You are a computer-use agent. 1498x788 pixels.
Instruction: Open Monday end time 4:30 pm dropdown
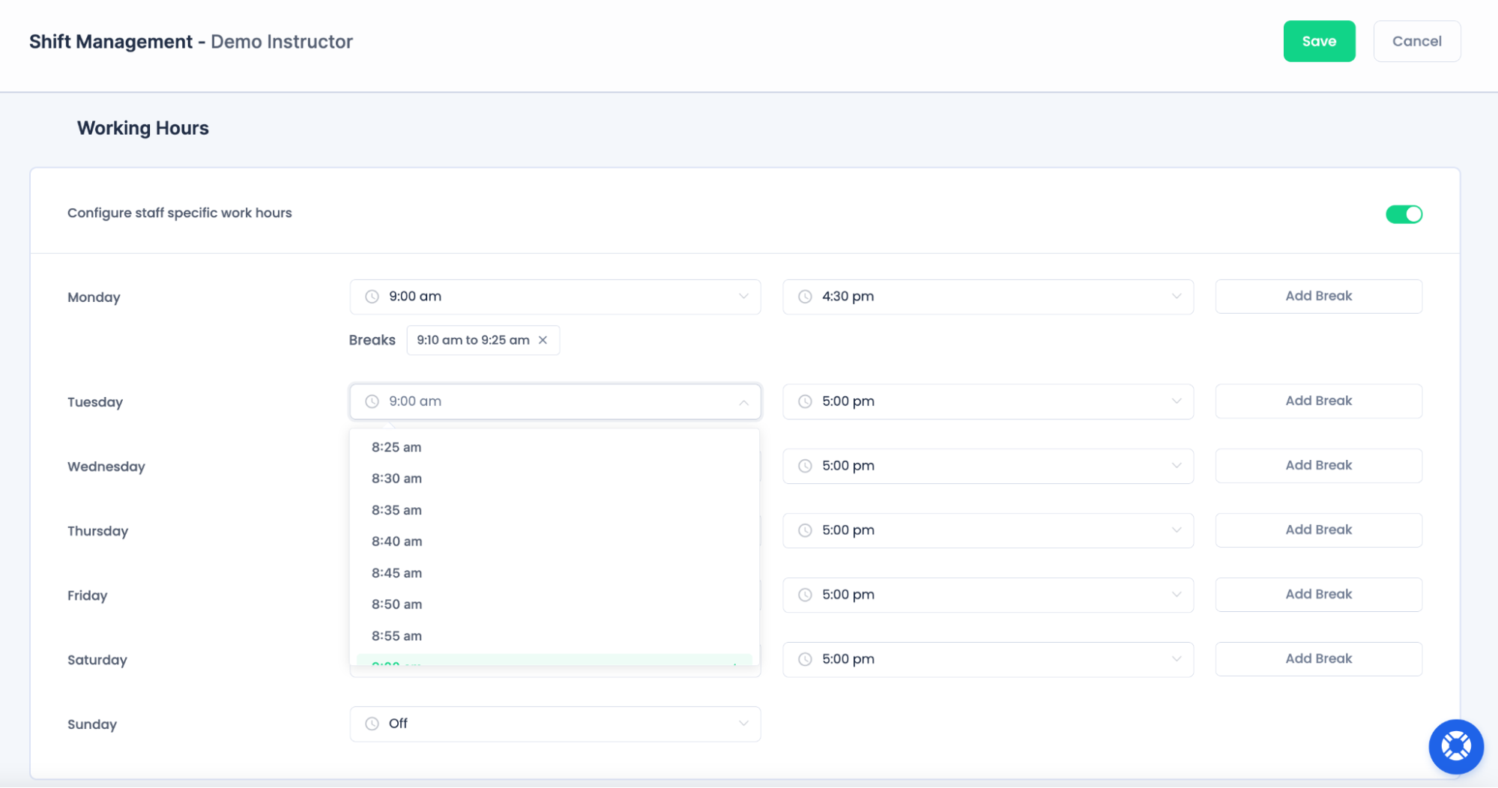coord(987,297)
